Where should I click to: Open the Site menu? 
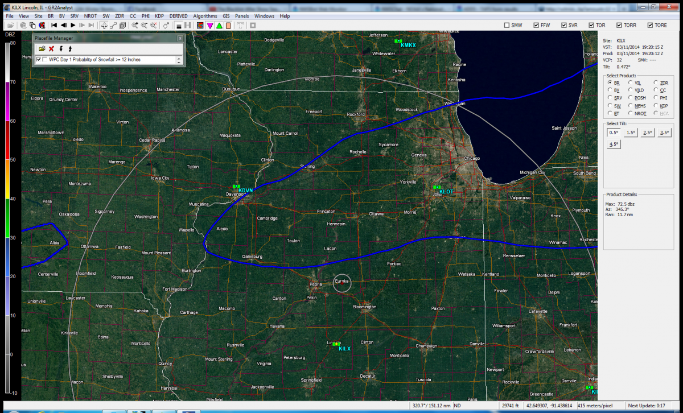[38, 16]
